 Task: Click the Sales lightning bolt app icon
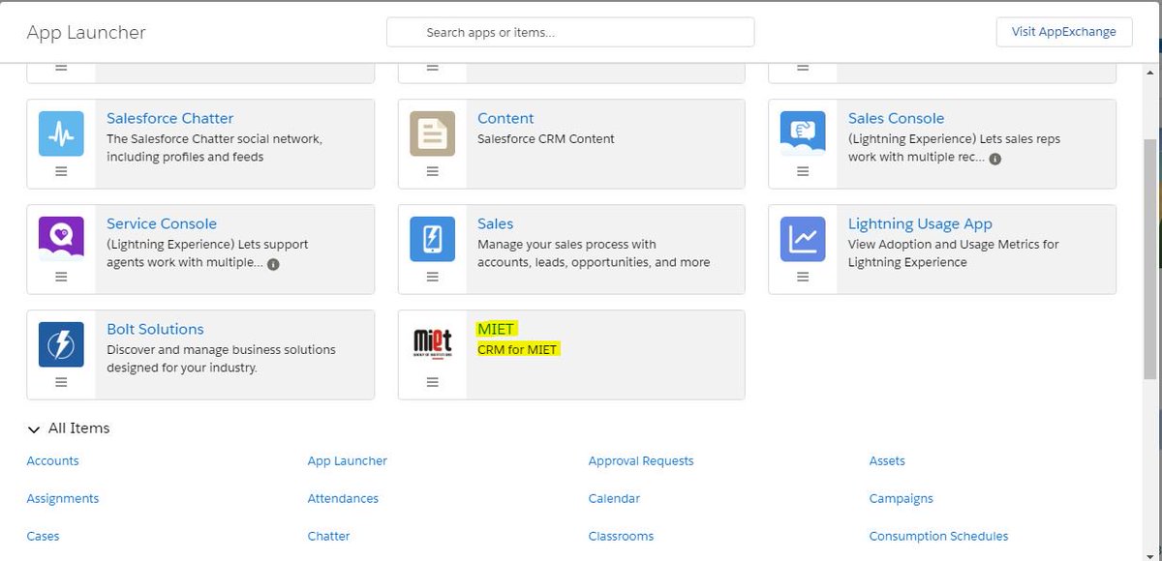pyautogui.click(x=432, y=239)
